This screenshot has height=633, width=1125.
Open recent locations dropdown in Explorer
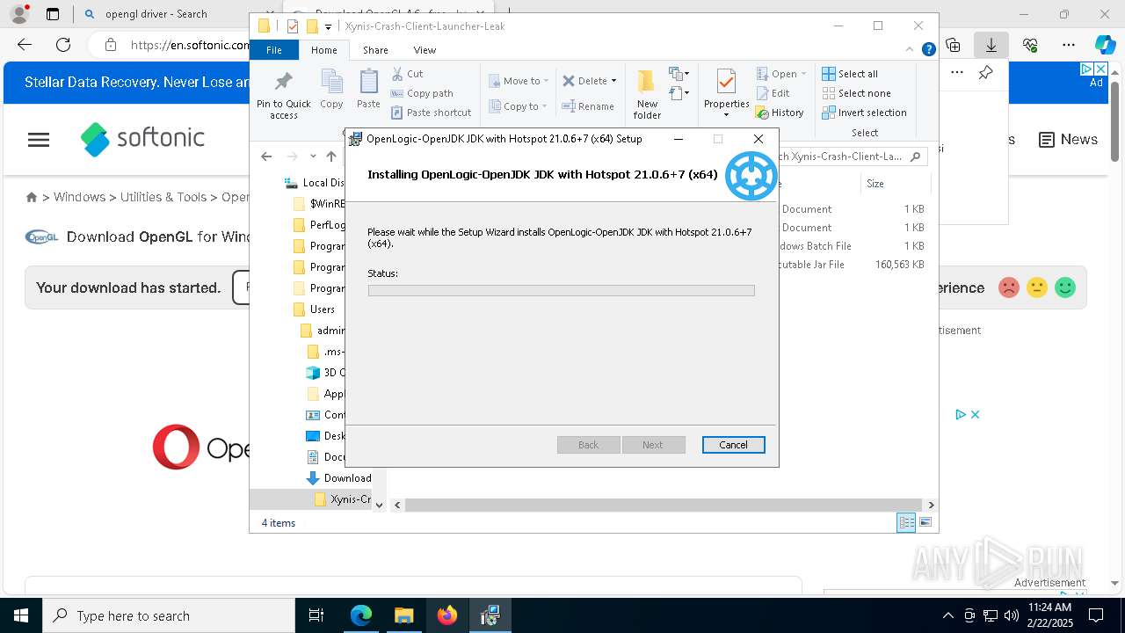tap(313, 156)
